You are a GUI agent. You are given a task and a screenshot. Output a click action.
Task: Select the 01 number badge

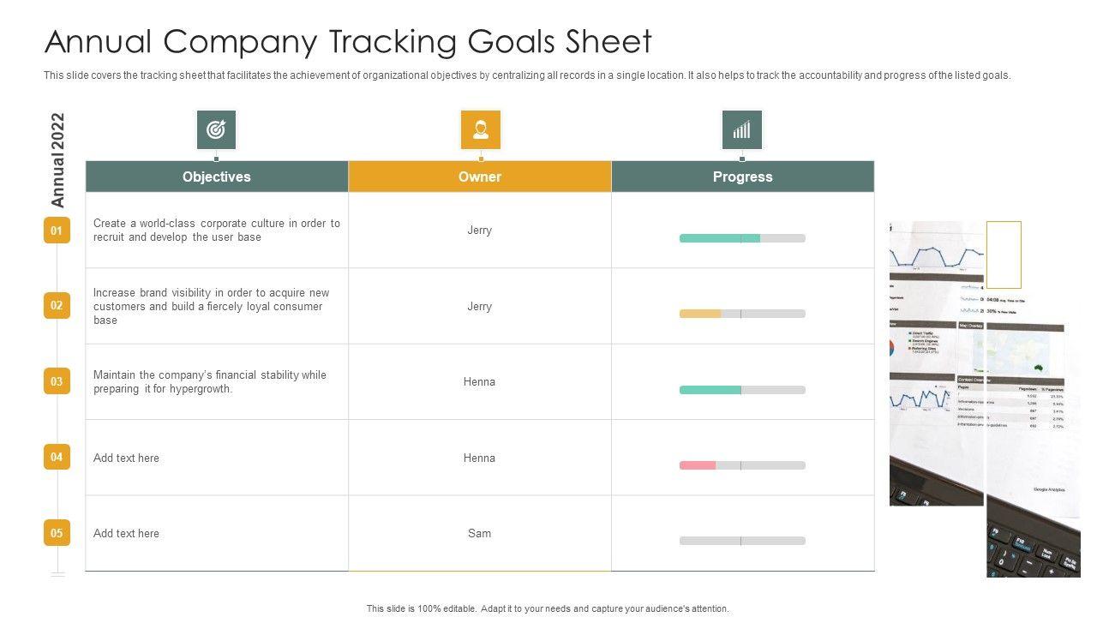[x=57, y=231]
